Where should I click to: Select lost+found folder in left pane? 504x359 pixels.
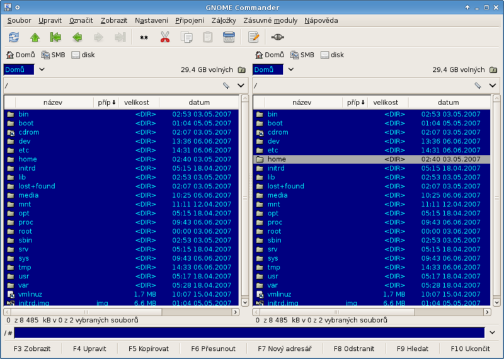(122, 186)
